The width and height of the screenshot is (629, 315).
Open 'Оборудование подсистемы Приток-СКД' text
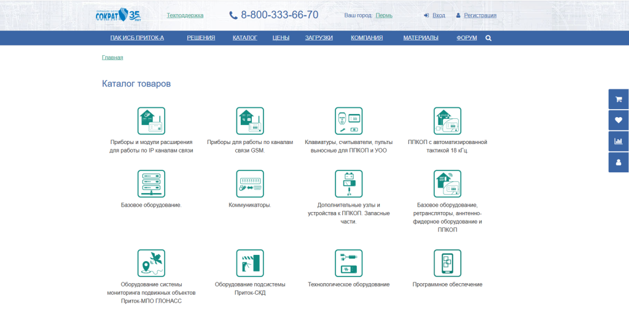250,289
